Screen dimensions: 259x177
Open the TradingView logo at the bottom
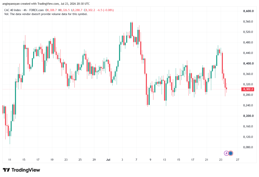21,170
